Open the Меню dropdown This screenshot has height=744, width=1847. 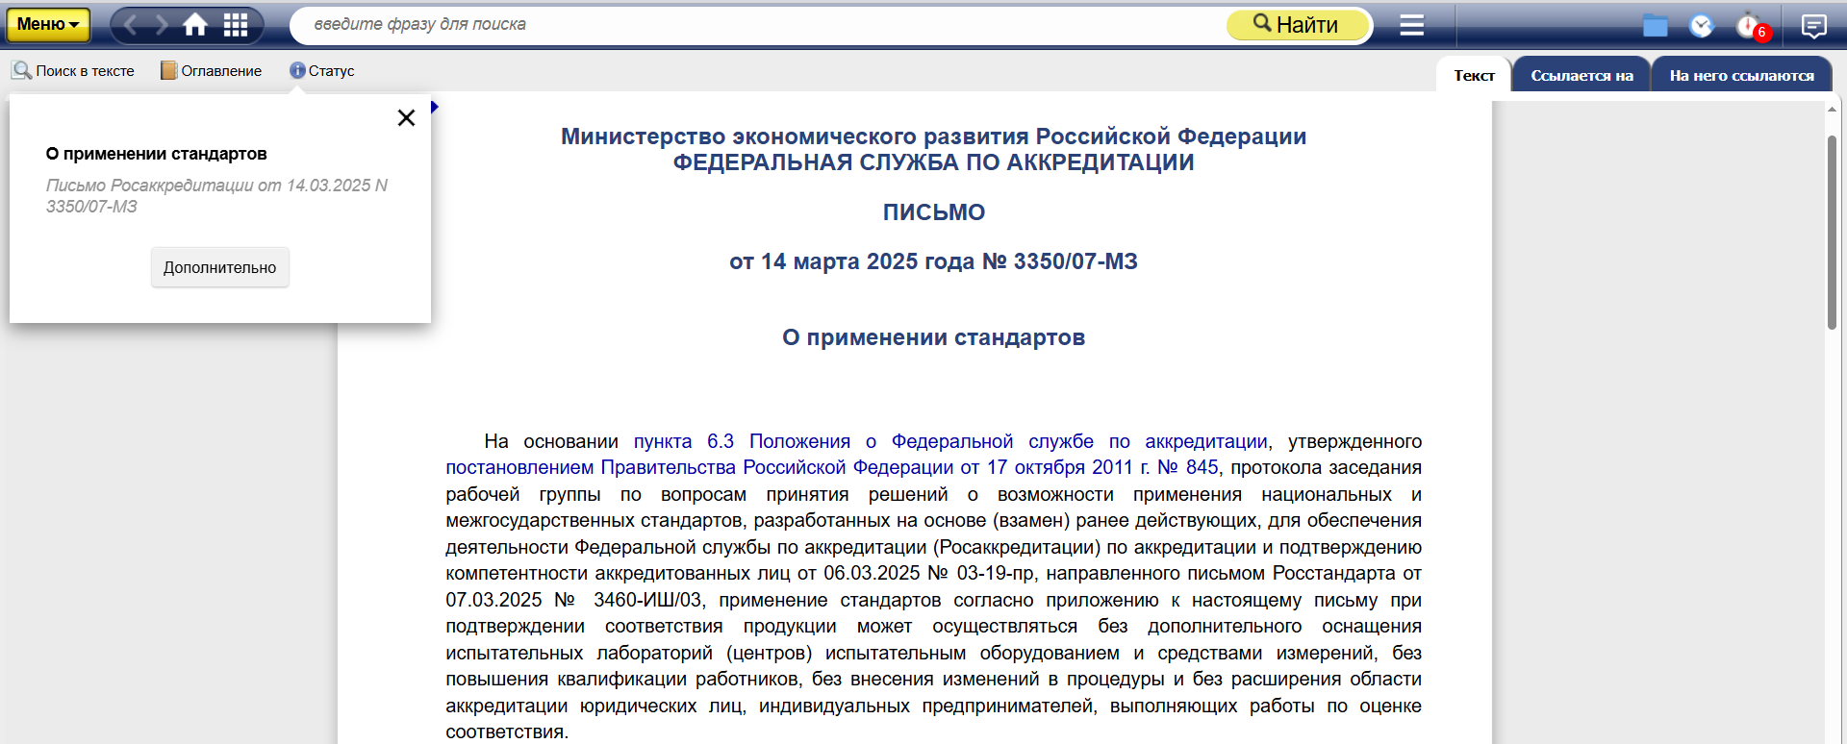(48, 25)
